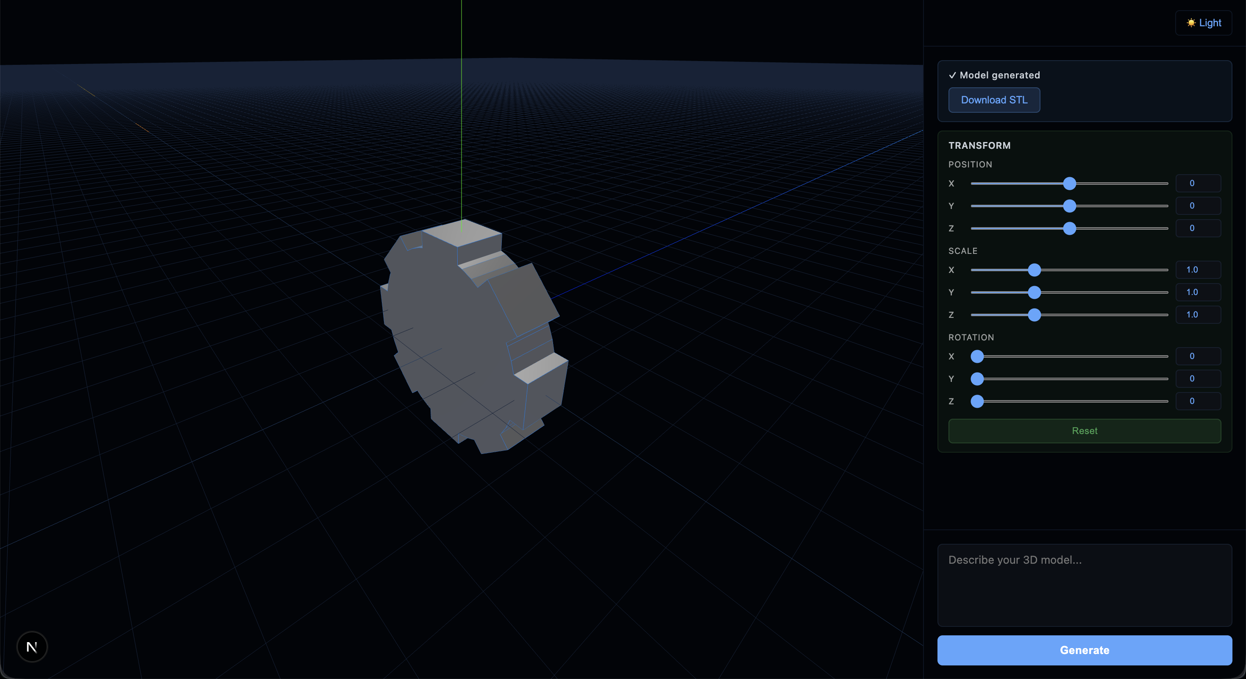Click the Scale Y slider handle
The height and width of the screenshot is (679, 1246).
pyautogui.click(x=1034, y=292)
